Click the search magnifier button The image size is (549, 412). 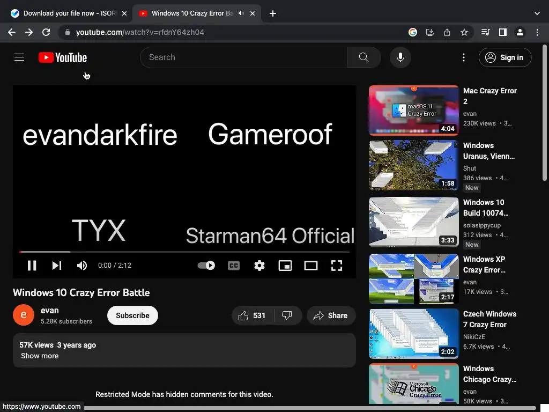coord(364,57)
